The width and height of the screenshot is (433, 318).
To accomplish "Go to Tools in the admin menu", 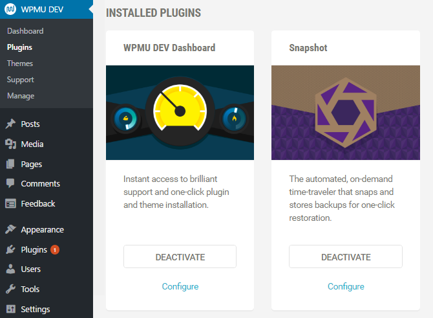I will pyautogui.click(x=30, y=290).
